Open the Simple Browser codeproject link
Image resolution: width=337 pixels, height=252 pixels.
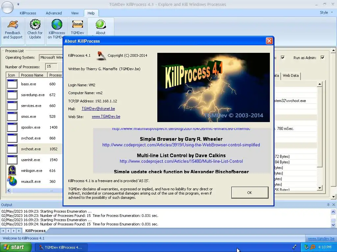pos(181,145)
